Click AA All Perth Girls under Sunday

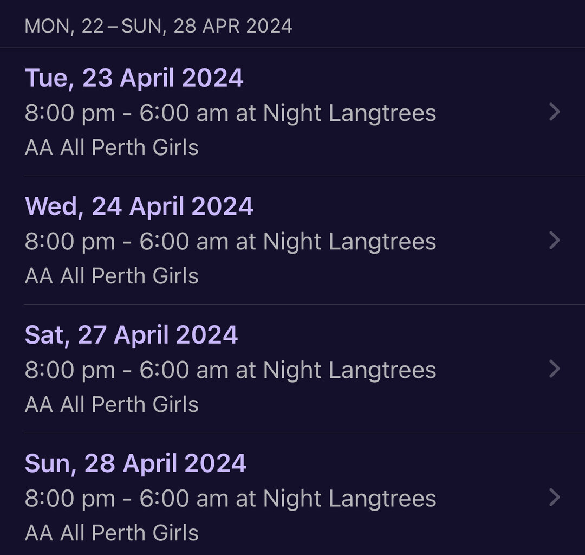click(x=112, y=533)
